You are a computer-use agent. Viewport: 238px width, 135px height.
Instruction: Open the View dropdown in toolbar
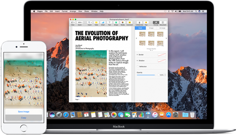coord(73,23)
